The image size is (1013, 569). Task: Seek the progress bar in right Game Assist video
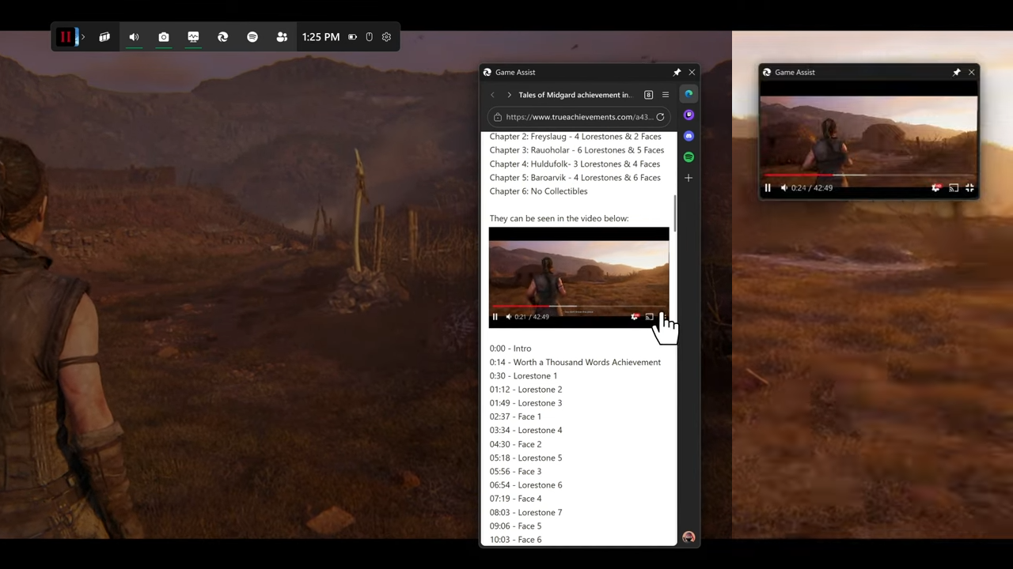[x=869, y=175]
